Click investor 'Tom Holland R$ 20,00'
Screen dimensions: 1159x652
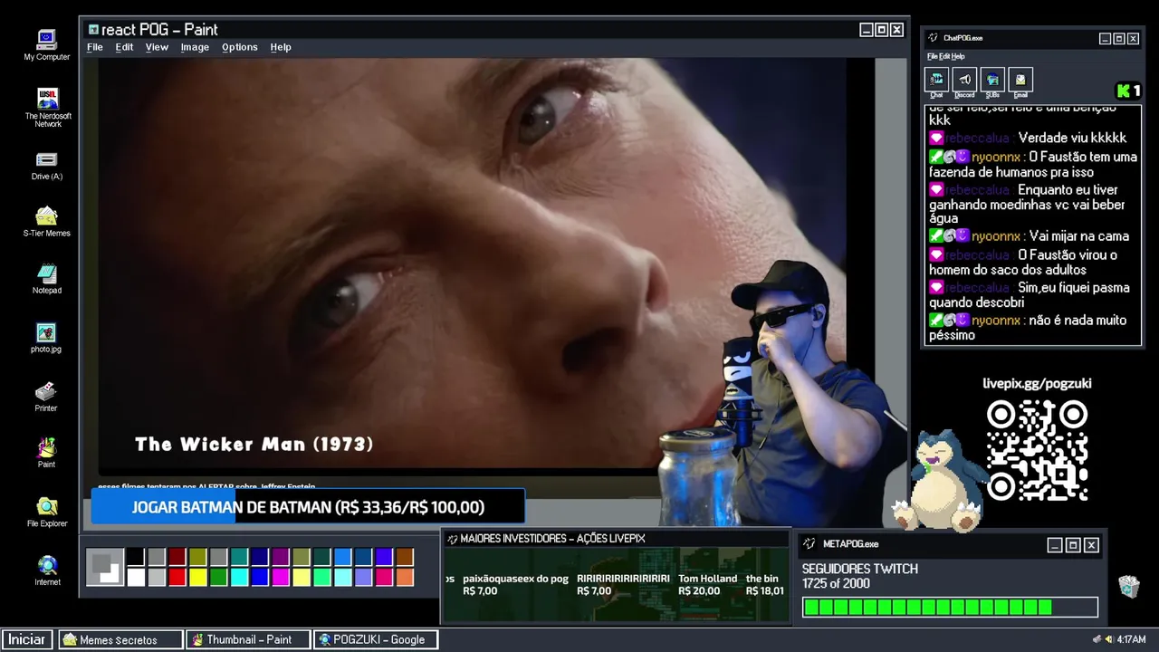click(x=708, y=585)
